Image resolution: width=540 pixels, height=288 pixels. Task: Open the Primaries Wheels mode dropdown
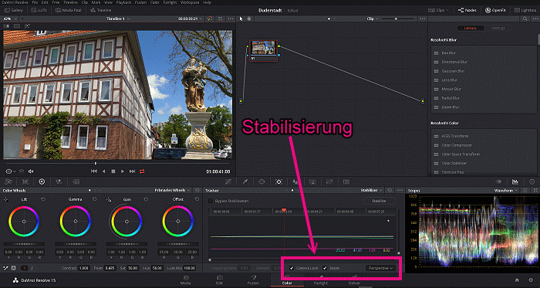[172, 190]
